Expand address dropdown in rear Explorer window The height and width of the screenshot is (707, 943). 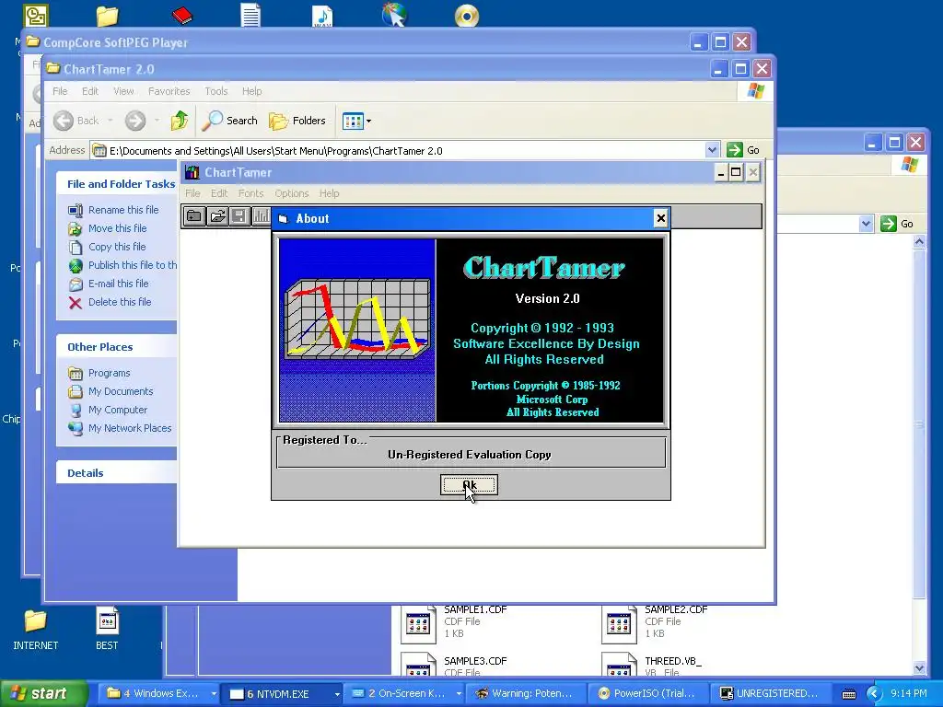[x=866, y=224]
